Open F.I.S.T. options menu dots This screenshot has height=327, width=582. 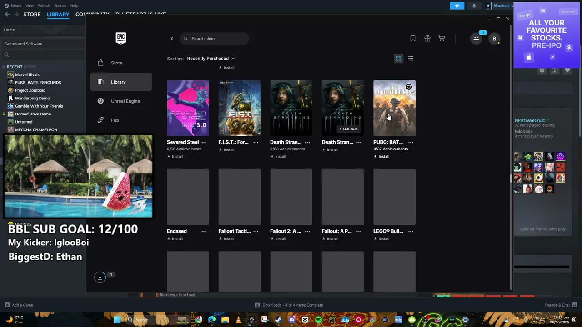tap(256, 142)
